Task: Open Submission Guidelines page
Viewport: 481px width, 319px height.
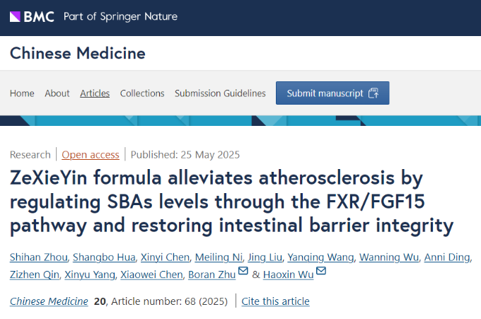Action: tap(220, 93)
